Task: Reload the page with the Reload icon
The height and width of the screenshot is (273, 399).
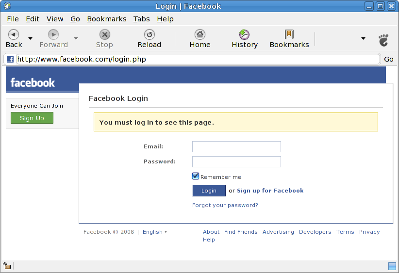Action: click(150, 34)
